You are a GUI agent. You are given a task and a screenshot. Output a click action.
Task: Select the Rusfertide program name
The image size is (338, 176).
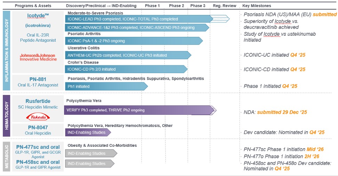(x=38, y=100)
